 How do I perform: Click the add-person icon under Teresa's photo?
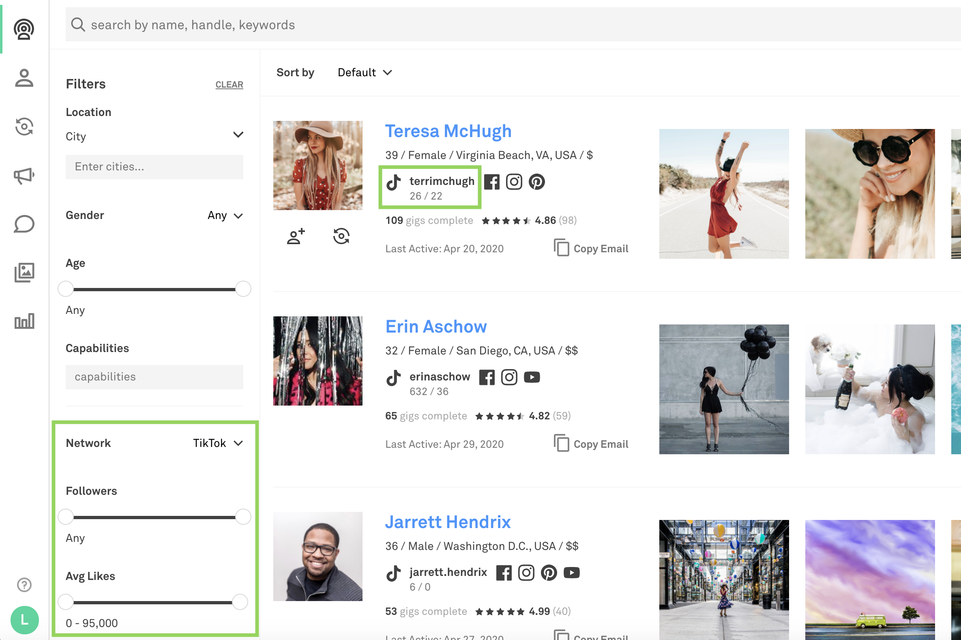click(x=296, y=236)
